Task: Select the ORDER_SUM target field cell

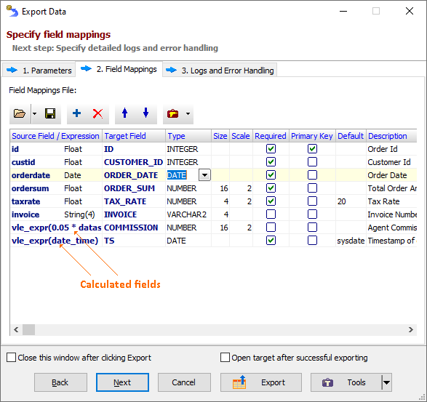Action: pos(134,188)
